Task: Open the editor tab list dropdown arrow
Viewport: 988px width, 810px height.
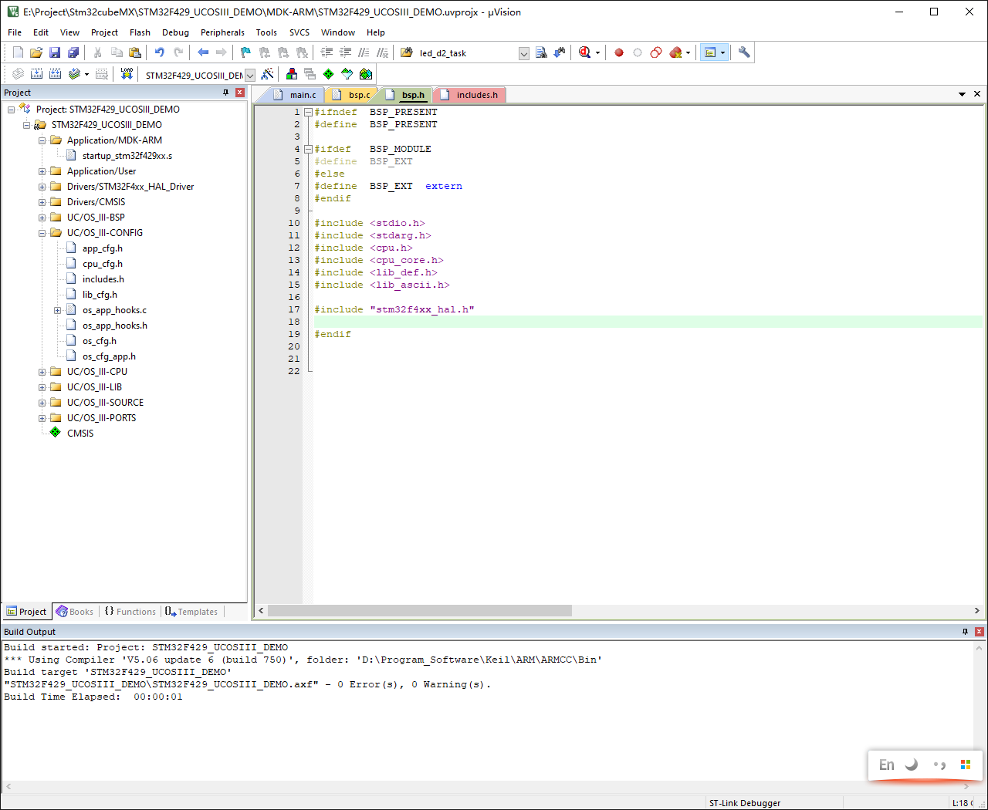Action: point(962,94)
